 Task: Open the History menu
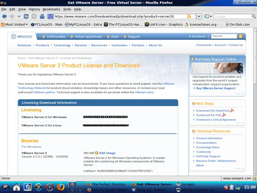tap(34, 9)
